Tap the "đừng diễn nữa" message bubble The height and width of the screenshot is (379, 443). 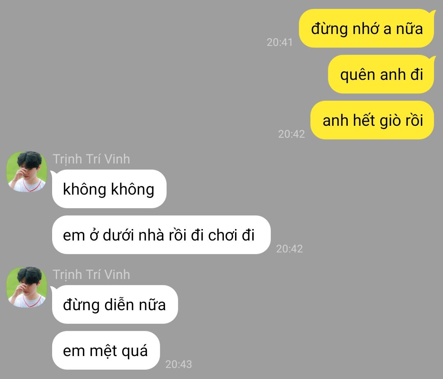coord(115,304)
